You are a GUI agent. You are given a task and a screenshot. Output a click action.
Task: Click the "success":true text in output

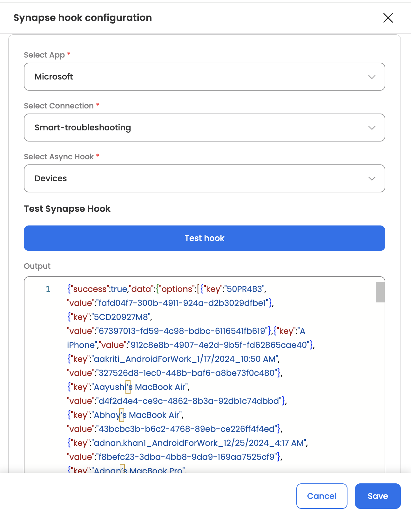tap(99, 289)
